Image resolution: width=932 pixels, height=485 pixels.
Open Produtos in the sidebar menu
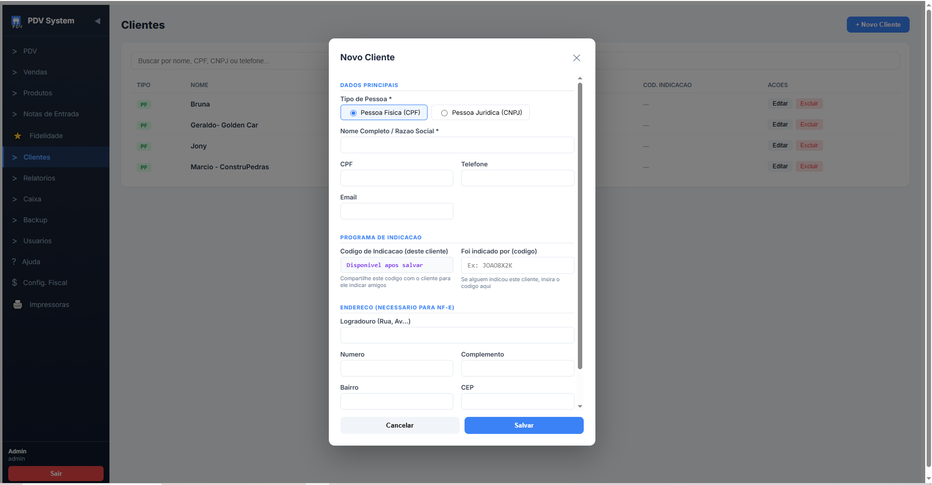(x=37, y=93)
